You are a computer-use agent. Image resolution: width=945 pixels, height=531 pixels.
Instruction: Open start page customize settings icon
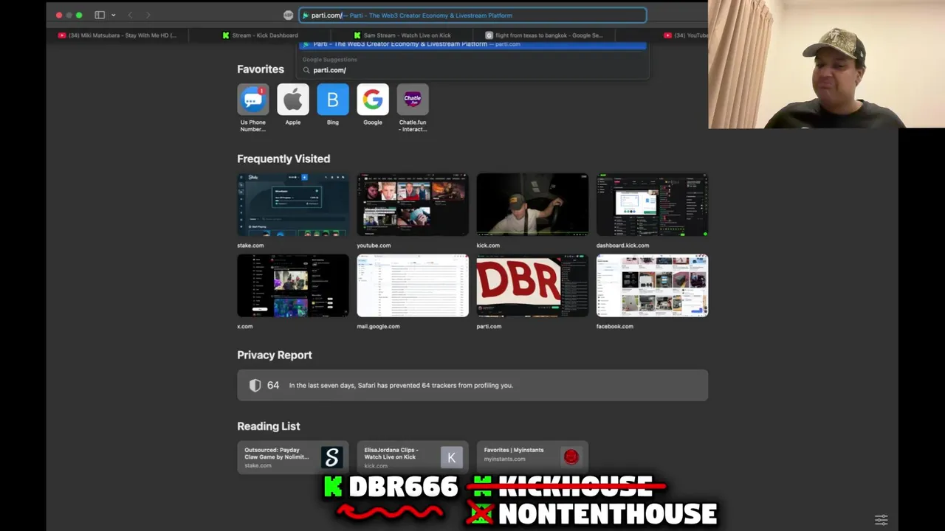[x=881, y=520]
